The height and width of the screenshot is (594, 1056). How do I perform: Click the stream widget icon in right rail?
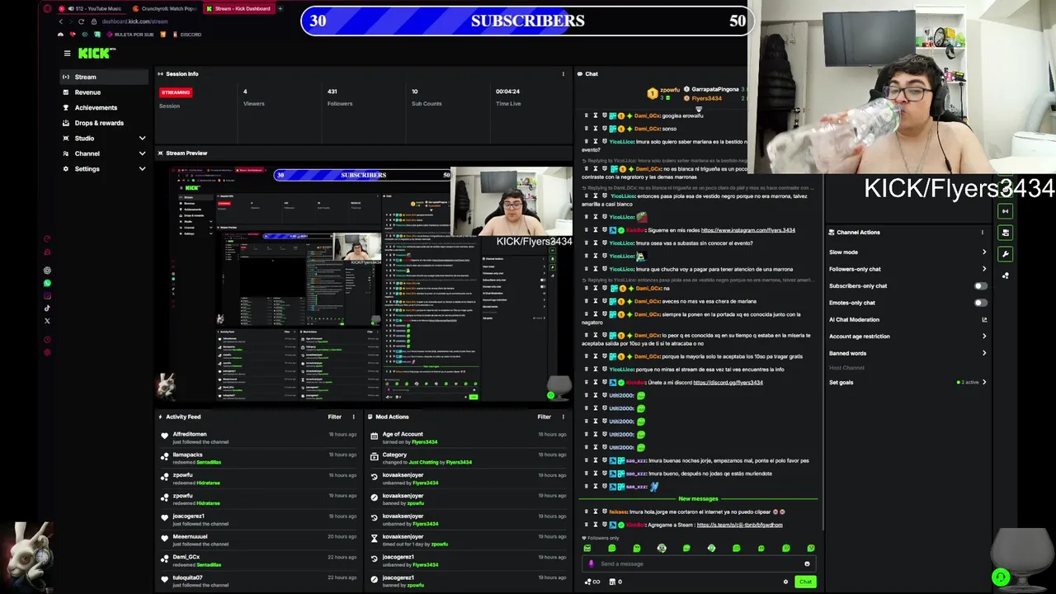click(1005, 211)
